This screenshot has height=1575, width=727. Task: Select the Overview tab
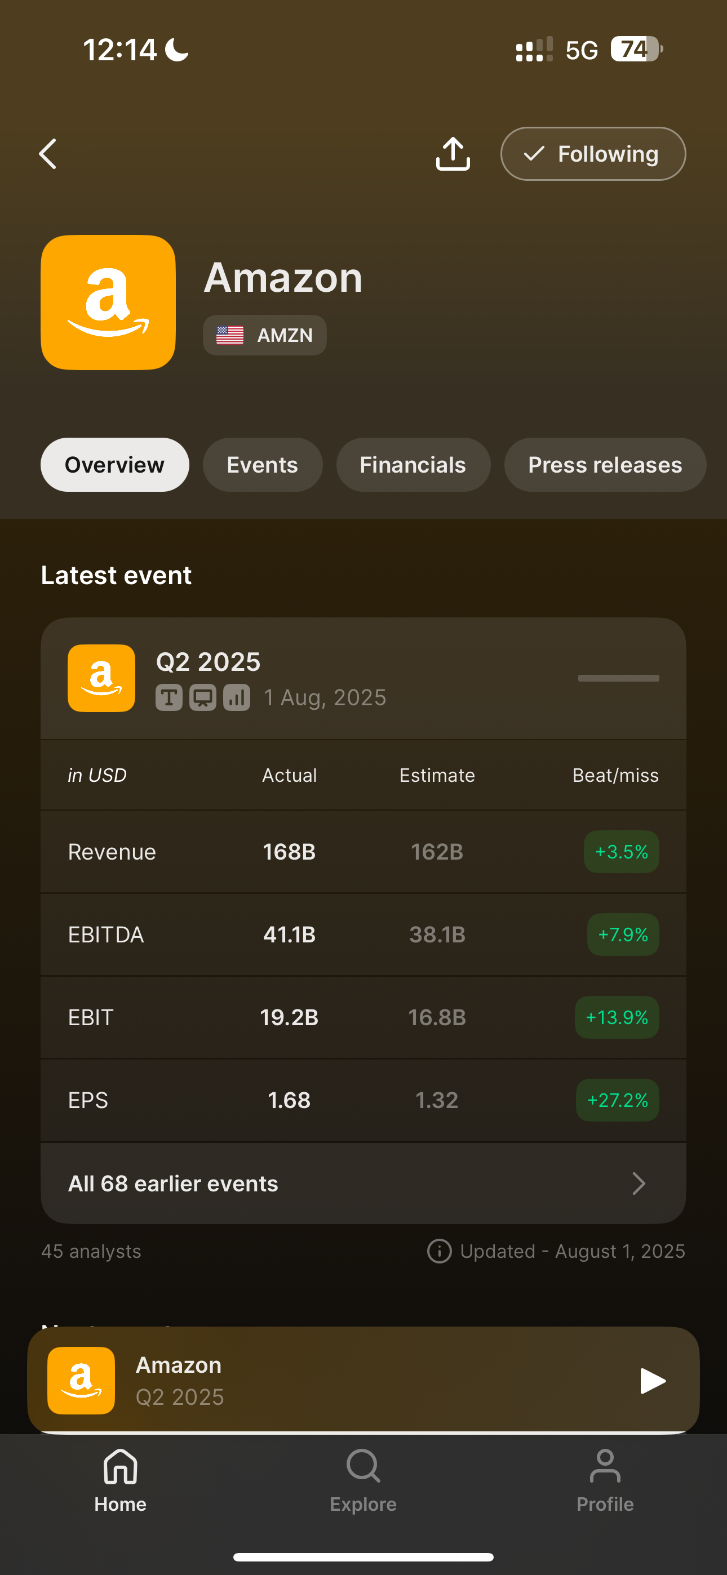pos(115,465)
